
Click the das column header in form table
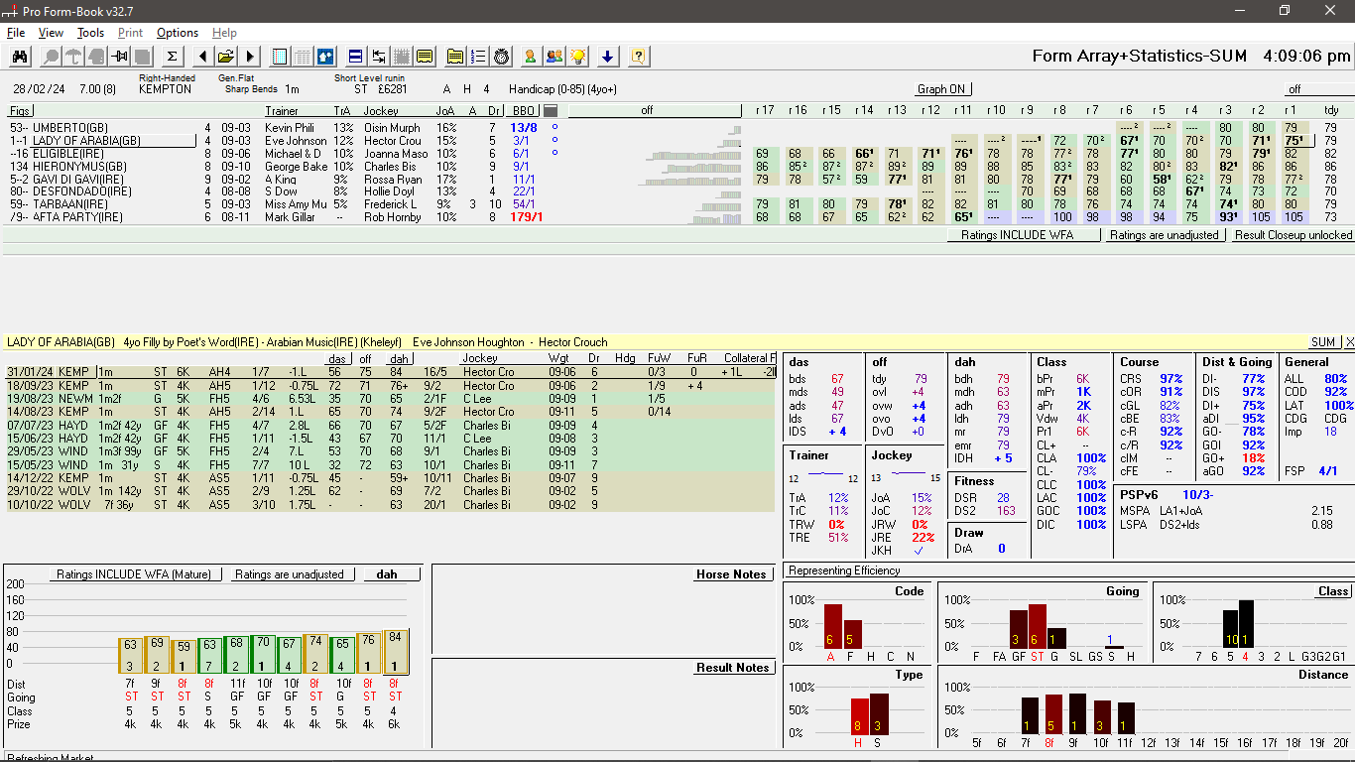[x=338, y=358]
